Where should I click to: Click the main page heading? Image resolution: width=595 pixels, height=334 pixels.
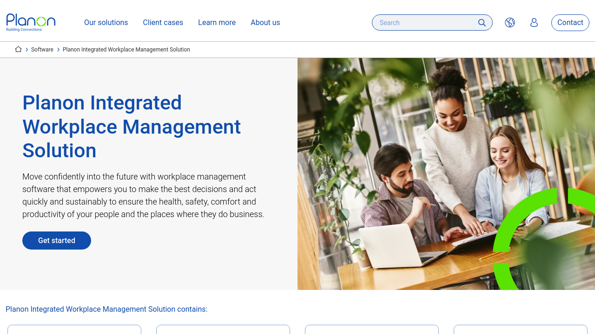click(132, 127)
